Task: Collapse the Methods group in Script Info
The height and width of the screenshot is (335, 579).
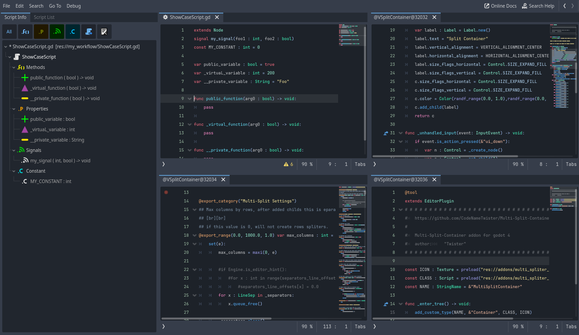Action: pyautogui.click(x=14, y=67)
